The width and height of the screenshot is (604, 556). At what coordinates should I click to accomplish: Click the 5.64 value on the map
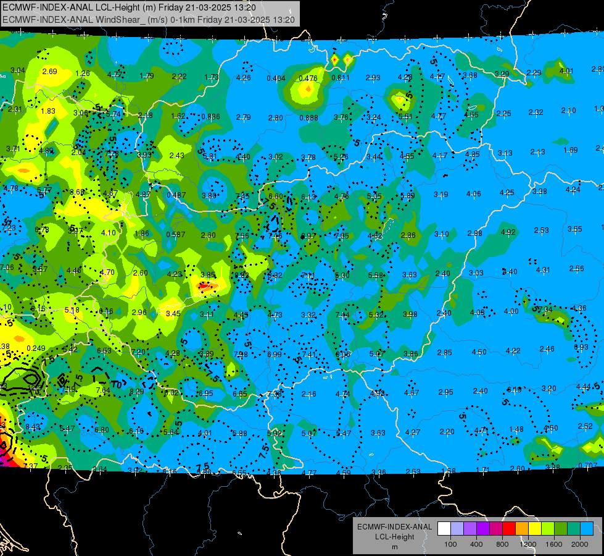tap(171, 432)
